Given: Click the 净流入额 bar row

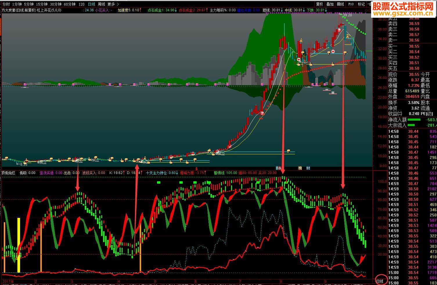Looking at the screenshot, I should pyautogui.click(x=412, y=119).
